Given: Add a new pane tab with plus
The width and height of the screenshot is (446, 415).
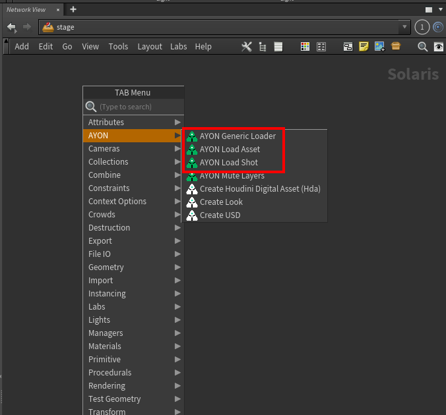Looking at the screenshot, I should point(73,10).
